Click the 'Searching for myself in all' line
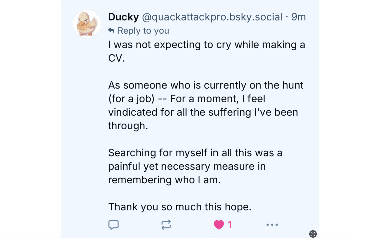Image resolution: width=385 pixels, height=238 pixels. click(195, 153)
